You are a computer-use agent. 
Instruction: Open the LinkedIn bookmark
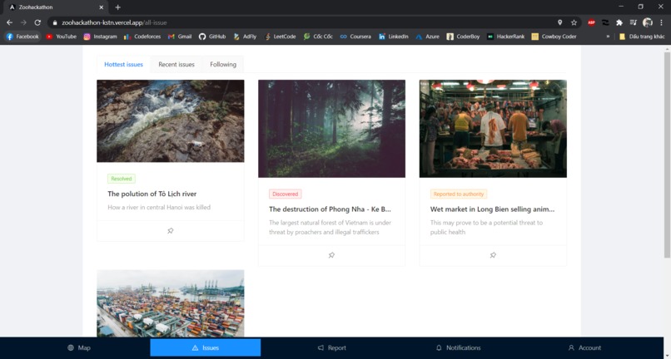pos(394,37)
